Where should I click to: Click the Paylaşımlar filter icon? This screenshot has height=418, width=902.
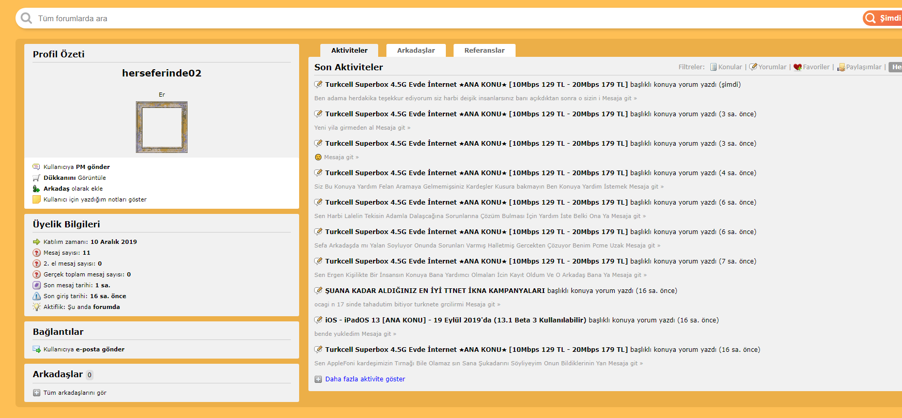click(x=841, y=67)
